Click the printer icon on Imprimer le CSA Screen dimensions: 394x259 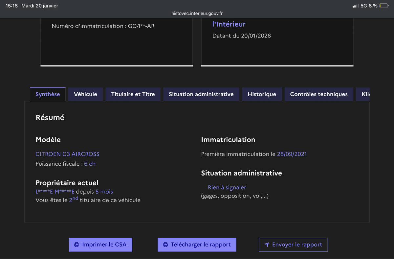77,245
